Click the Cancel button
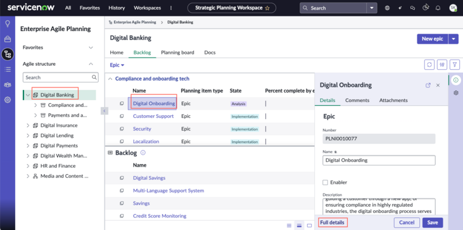Image resolution: width=463 pixels, height=230 pixels. [407, 222]
